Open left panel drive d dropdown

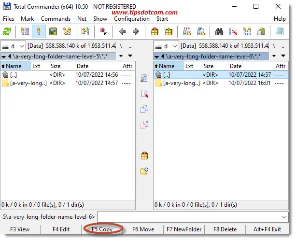point(13,46)
